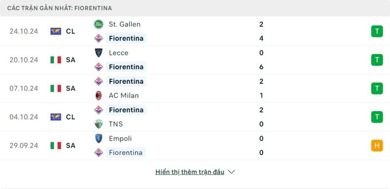Open the Hiển thị thêm trận đấu link
The image size is (390, 189).
190,172
